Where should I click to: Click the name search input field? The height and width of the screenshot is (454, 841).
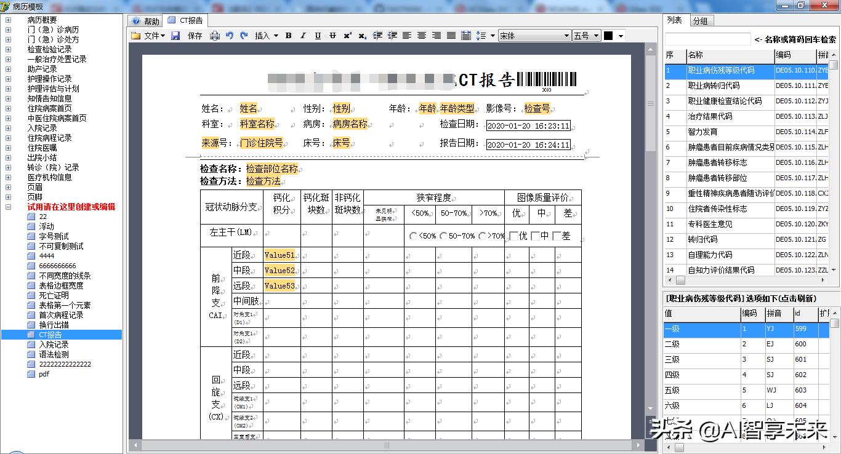(708, 39)
